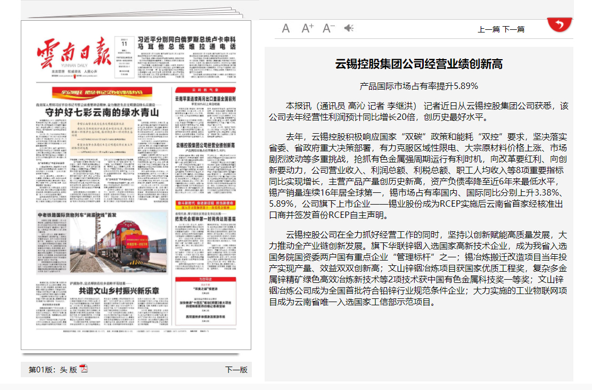Image resolution: width=592 pixels, height=390 pixels.
Task: Open the 共谱文山乡村振兴新乐章 article
Action: click(x=118, y=291)
